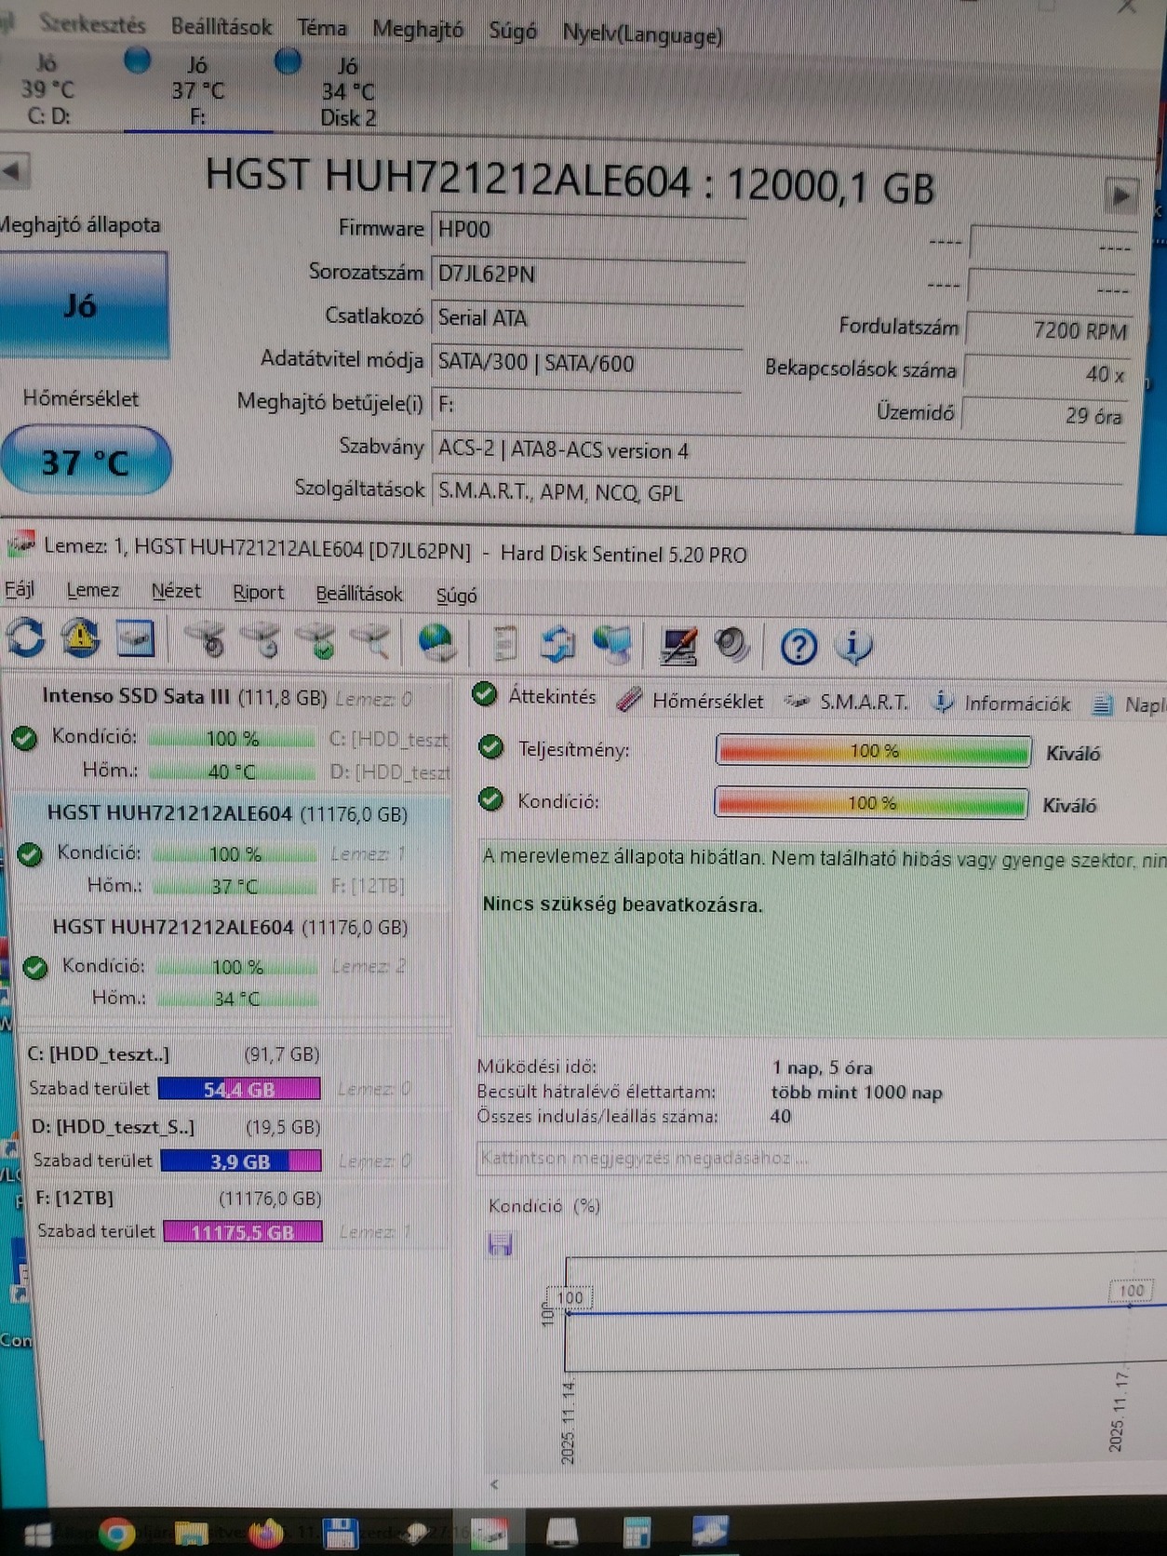
Task: Click the Fordulatszám value 7200 RPM
Action: (1050, 330)
